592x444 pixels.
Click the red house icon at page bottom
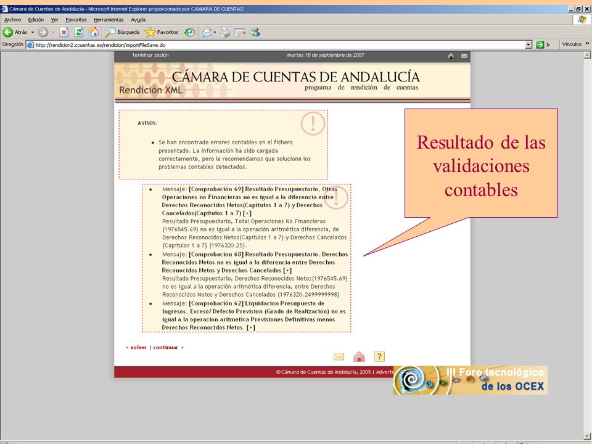pos(359,356)
